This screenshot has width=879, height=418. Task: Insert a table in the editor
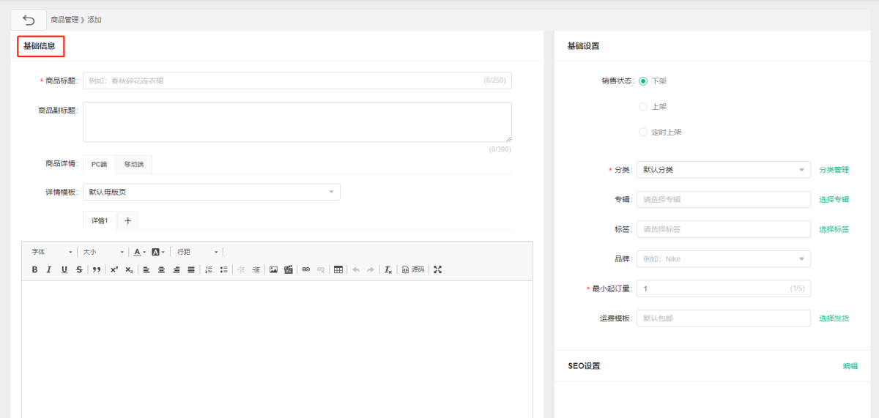pyautogui.click(x=338, y=269)
